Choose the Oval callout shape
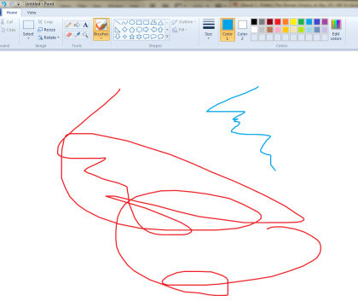This screenshot has height=307, width=358. click(x=153, y=37)
